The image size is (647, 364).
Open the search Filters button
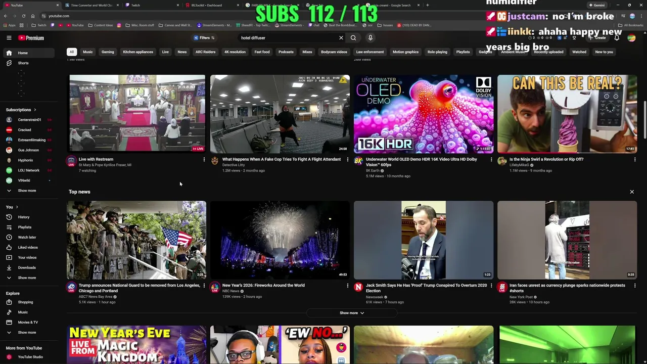pos(204,38)
